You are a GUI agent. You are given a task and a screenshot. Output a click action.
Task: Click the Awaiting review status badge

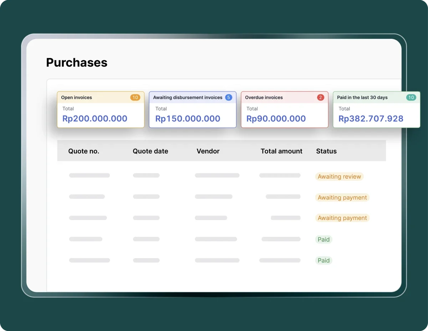[x=339, y=177]
